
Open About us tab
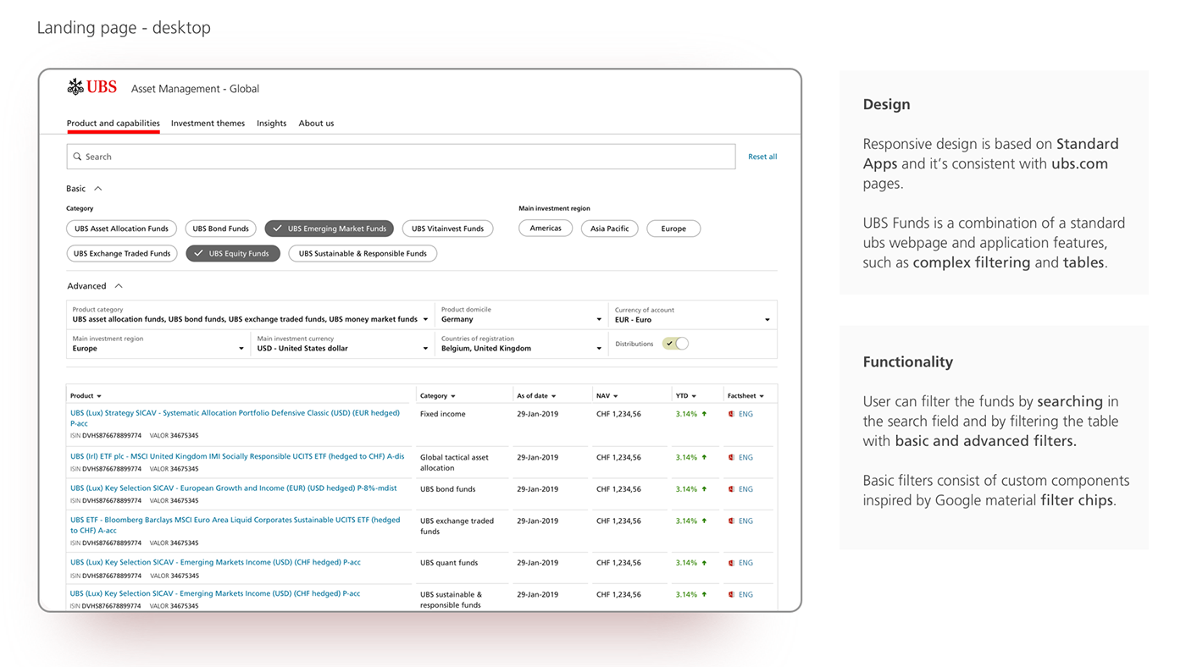click(316, 124)
